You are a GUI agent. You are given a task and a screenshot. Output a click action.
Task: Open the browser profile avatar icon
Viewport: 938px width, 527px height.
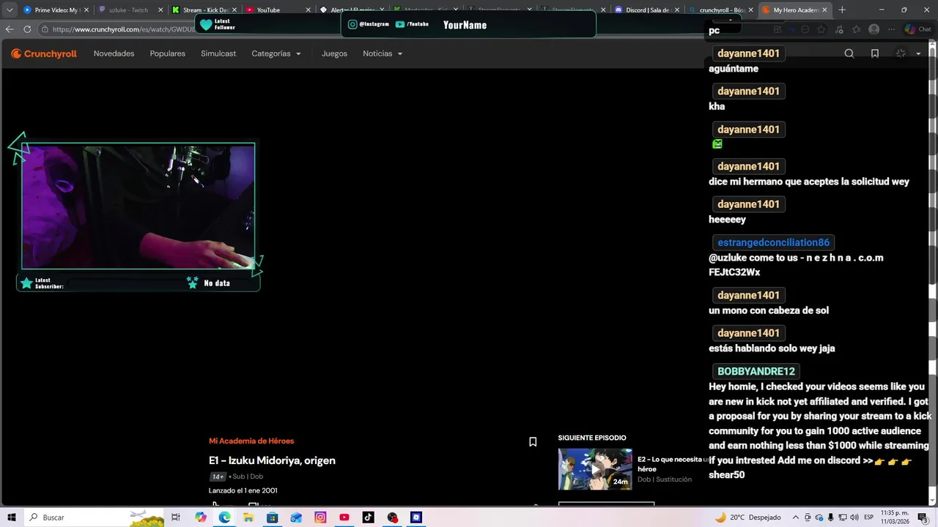[874, 29]
